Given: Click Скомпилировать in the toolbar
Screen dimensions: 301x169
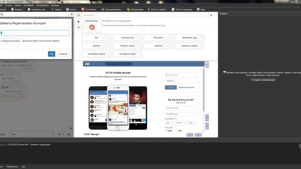Looking at the screenshot, I should click(x=111, y=9).
